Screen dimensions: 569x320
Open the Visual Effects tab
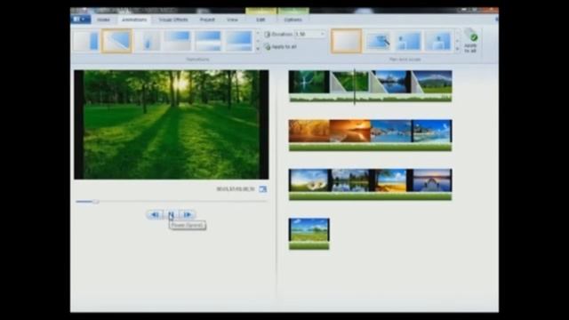coord(173,20)
